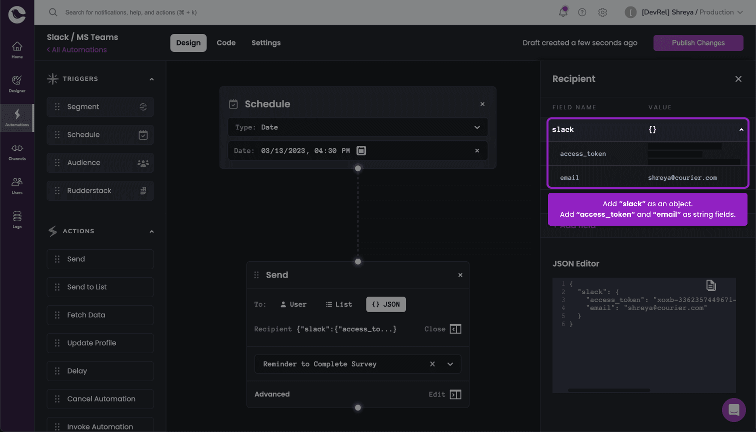Clear the schedule date value
Screen dimensions: 756x432
point(477,150)
